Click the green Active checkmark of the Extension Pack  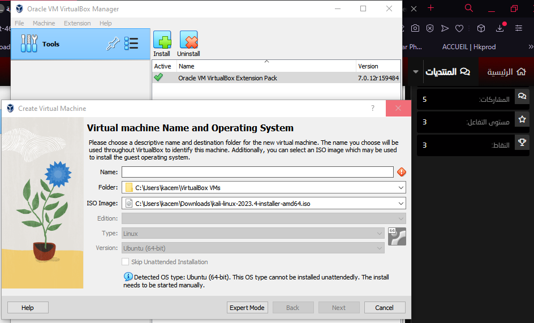pos(158,77)
